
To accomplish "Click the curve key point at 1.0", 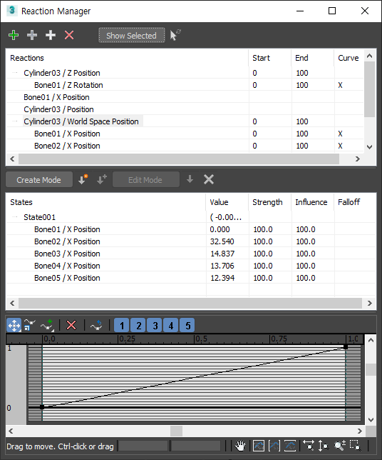I will [x=346, y=346].
